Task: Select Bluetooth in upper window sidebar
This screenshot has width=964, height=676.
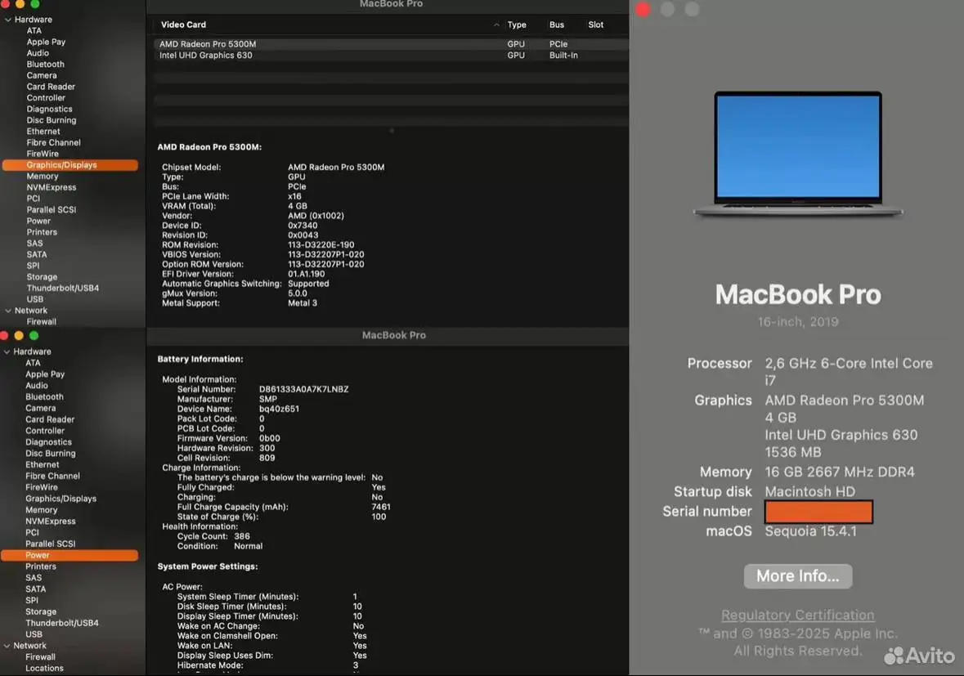Action: pos(46,65)
